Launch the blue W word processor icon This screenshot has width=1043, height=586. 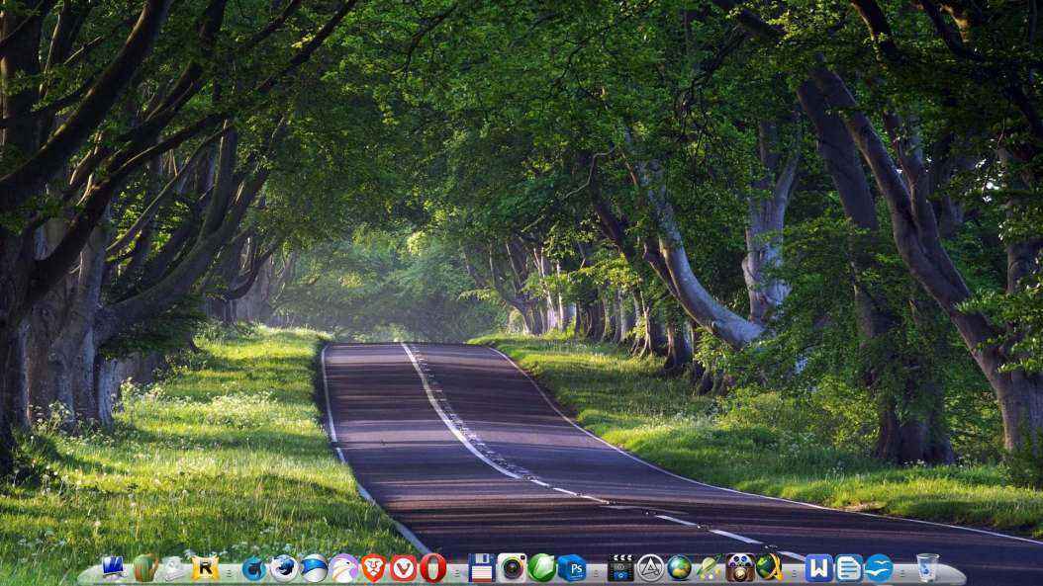[x=818, y=568]
